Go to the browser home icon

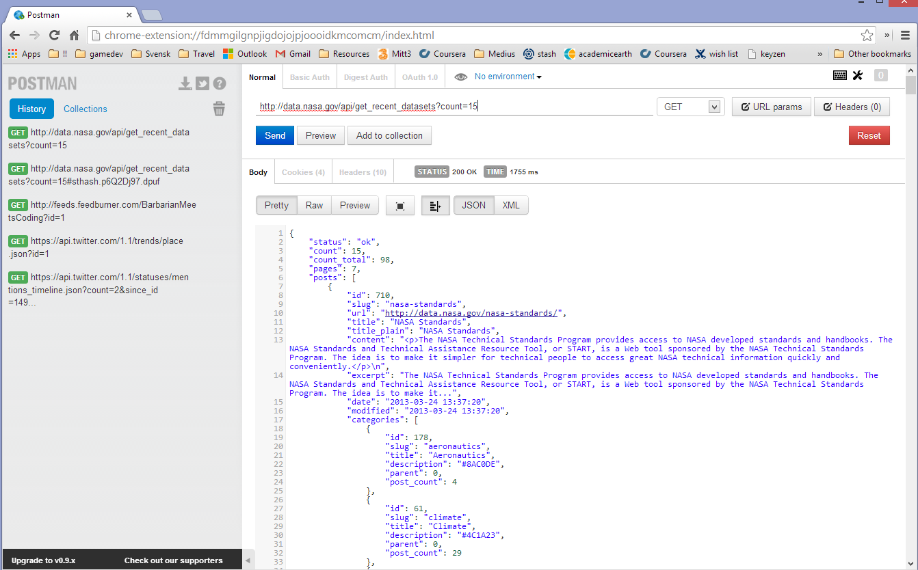click(74, 36)
